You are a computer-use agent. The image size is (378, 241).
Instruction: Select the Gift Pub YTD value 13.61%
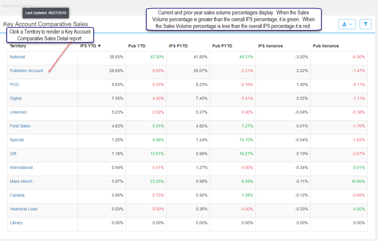pos(157,154)
